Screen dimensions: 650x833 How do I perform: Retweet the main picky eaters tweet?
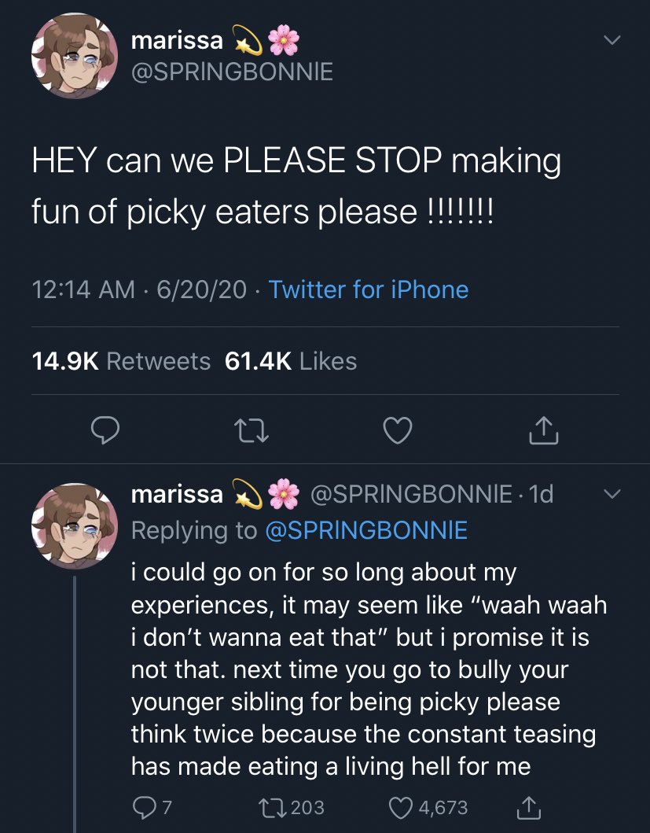(x=252, y=429)
